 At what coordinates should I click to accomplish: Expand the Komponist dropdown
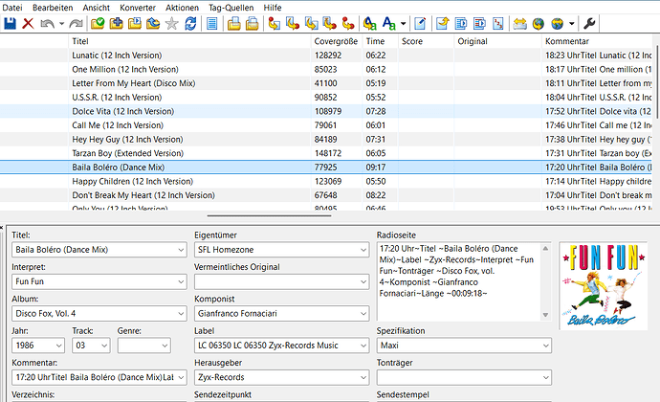pos(363,314)
